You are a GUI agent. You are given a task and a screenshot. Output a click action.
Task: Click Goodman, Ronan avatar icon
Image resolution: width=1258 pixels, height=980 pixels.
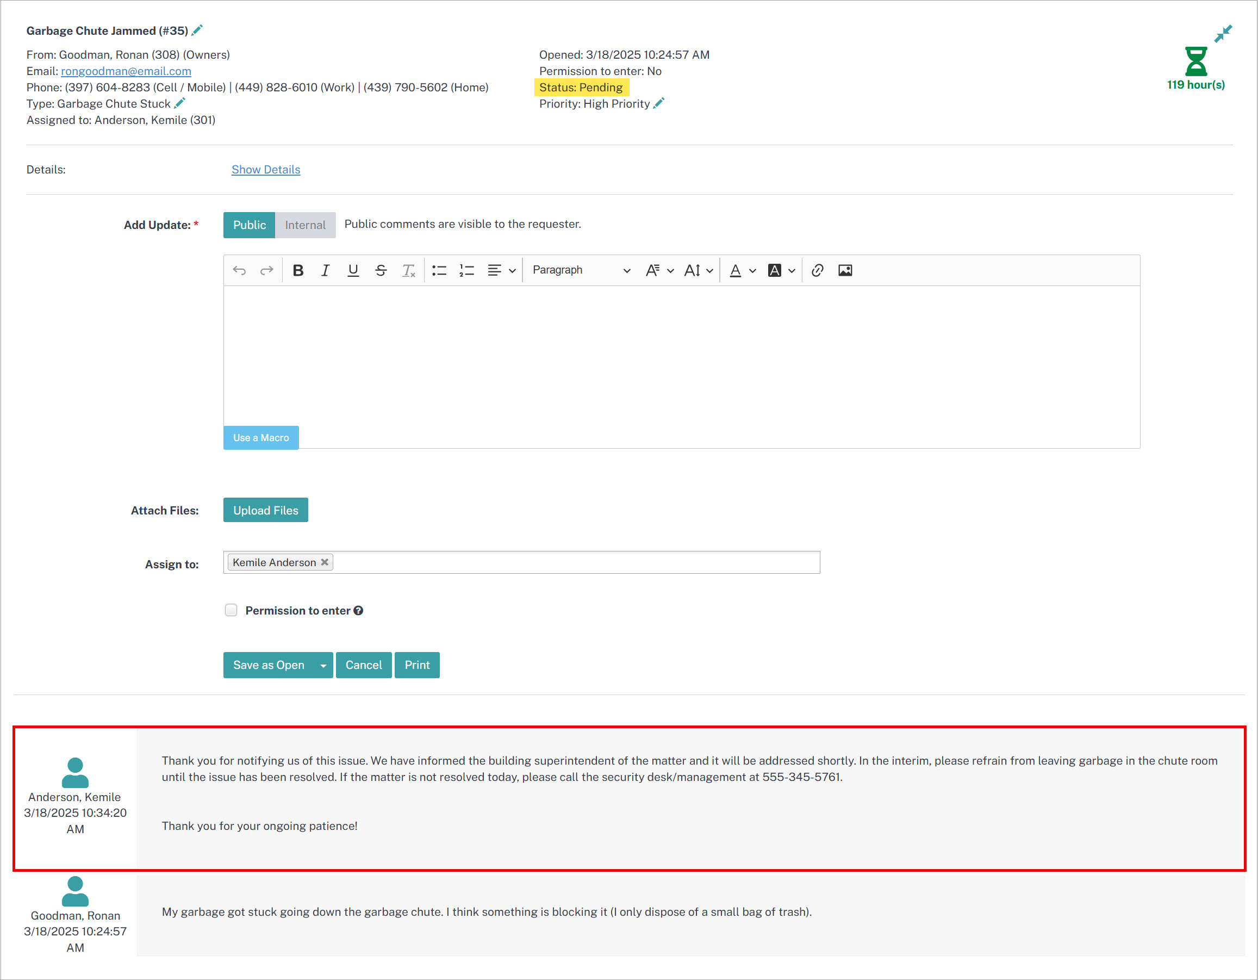75,891
